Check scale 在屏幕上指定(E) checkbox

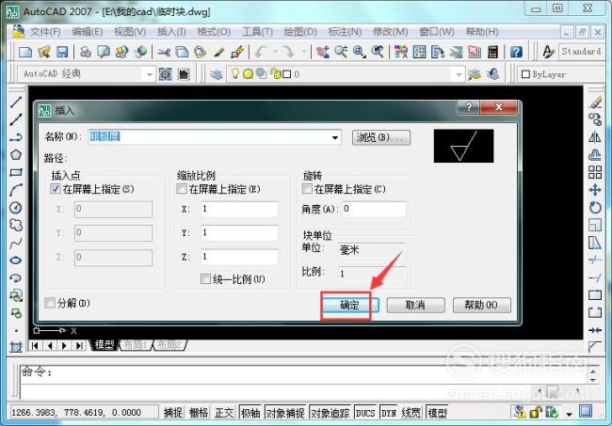(182, 189)
